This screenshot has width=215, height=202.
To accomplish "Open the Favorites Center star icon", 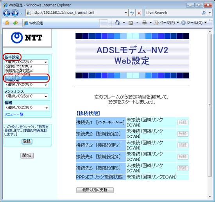I will point(7,23).
